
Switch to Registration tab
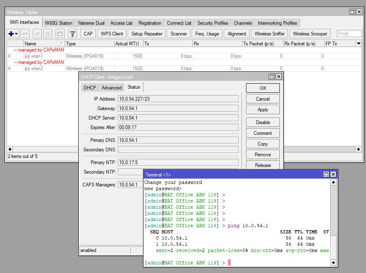pyautogui.click(x=150, y=23)
